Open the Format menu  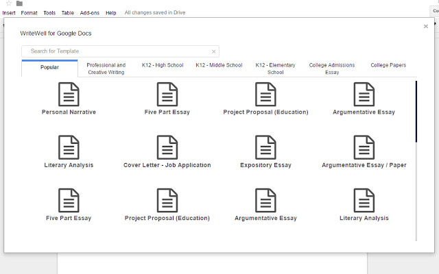click(x=29, y=13)
